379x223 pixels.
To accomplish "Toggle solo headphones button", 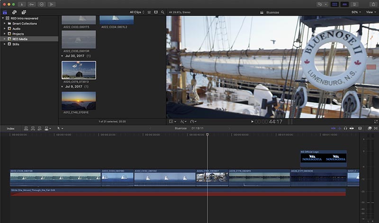I will tap(346, 128).
